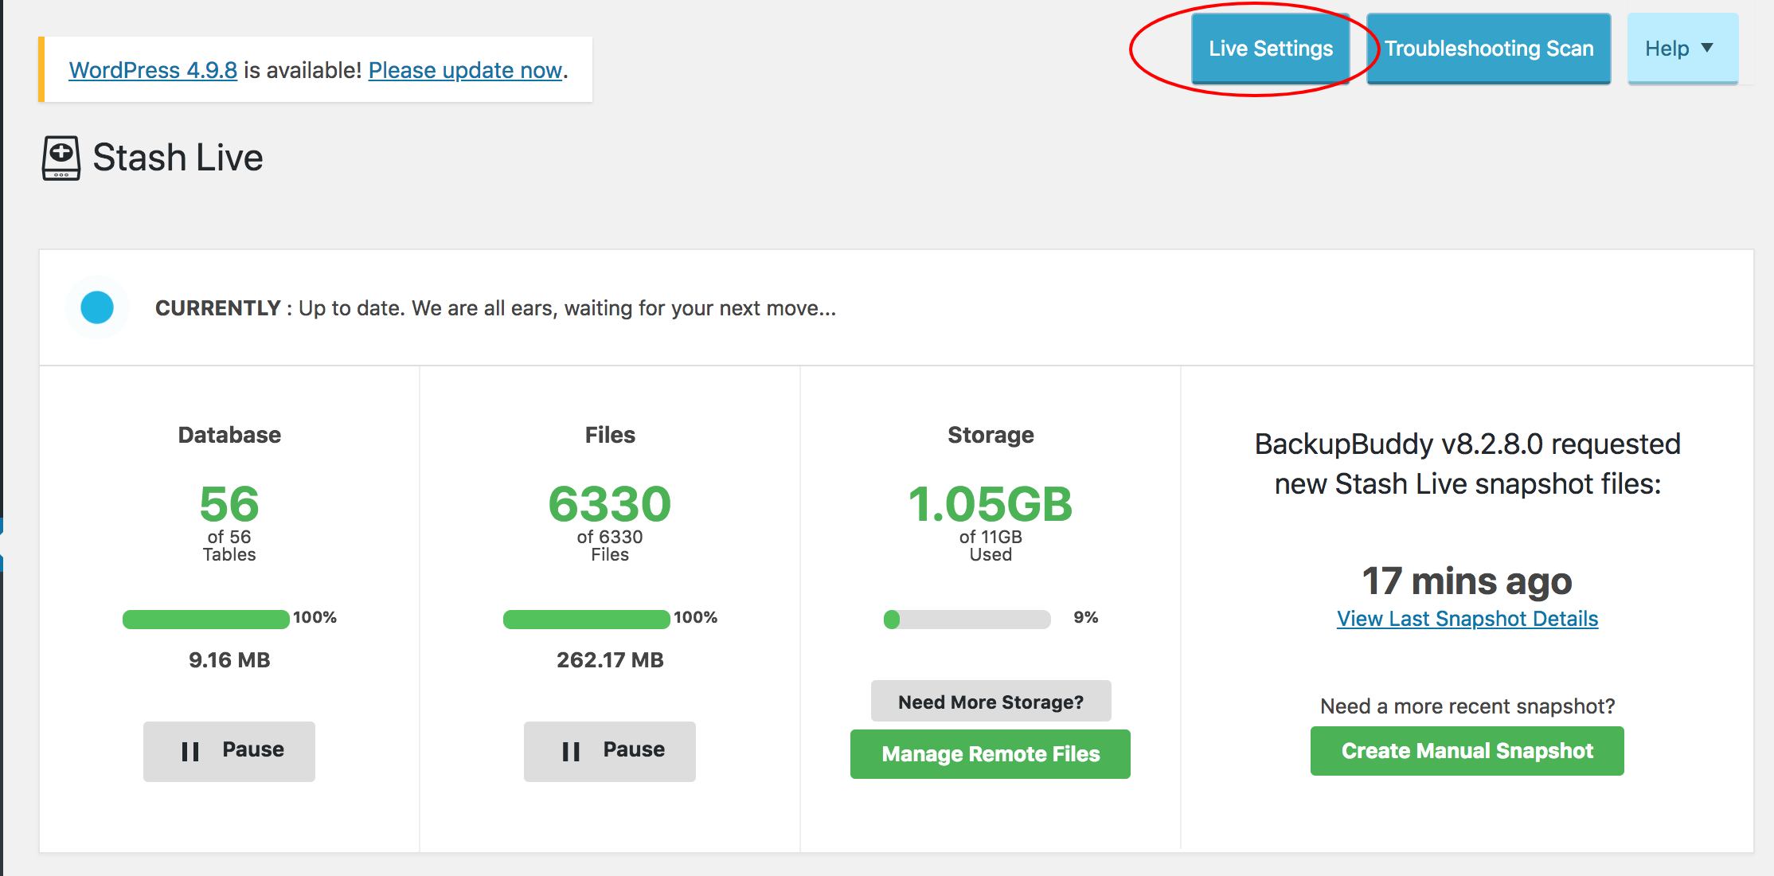This screenshot has height=876, width=1774.
Task: Open Live Settings
Action: point(1270,49)
